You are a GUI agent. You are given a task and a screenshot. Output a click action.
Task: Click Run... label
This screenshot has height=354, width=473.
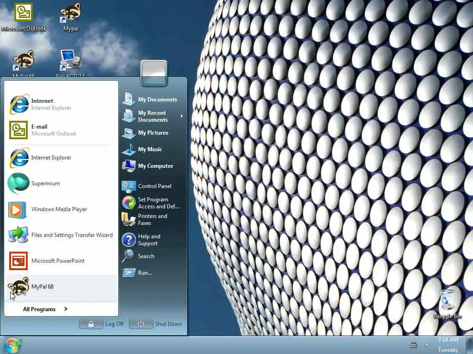[145, 273]
